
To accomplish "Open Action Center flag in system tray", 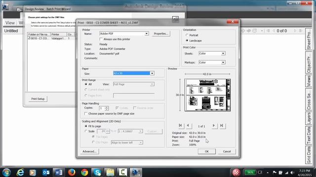I will pos(275,173).
